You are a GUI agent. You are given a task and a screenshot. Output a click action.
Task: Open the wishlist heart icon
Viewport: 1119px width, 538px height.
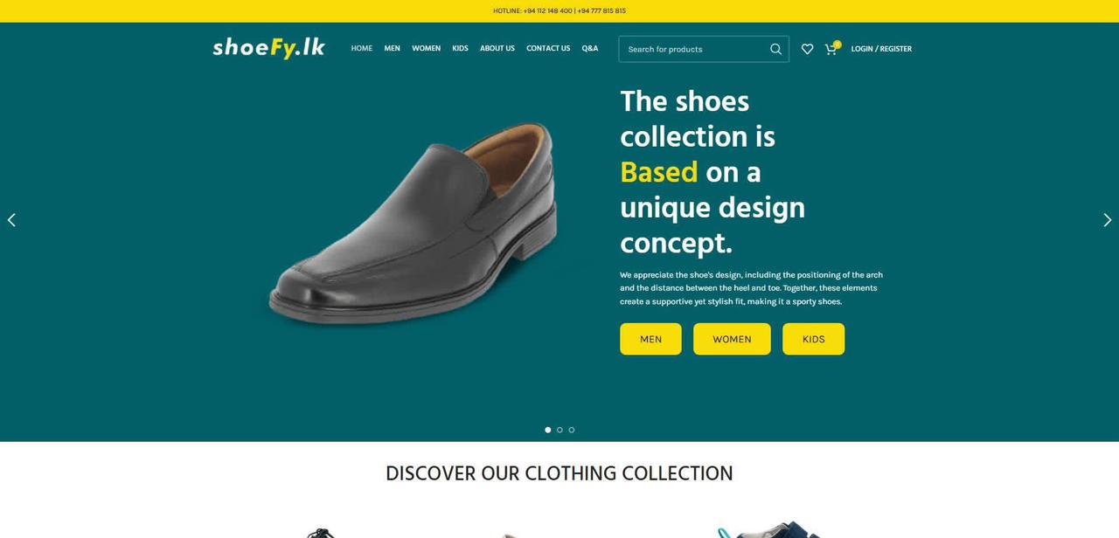(807, 49)
